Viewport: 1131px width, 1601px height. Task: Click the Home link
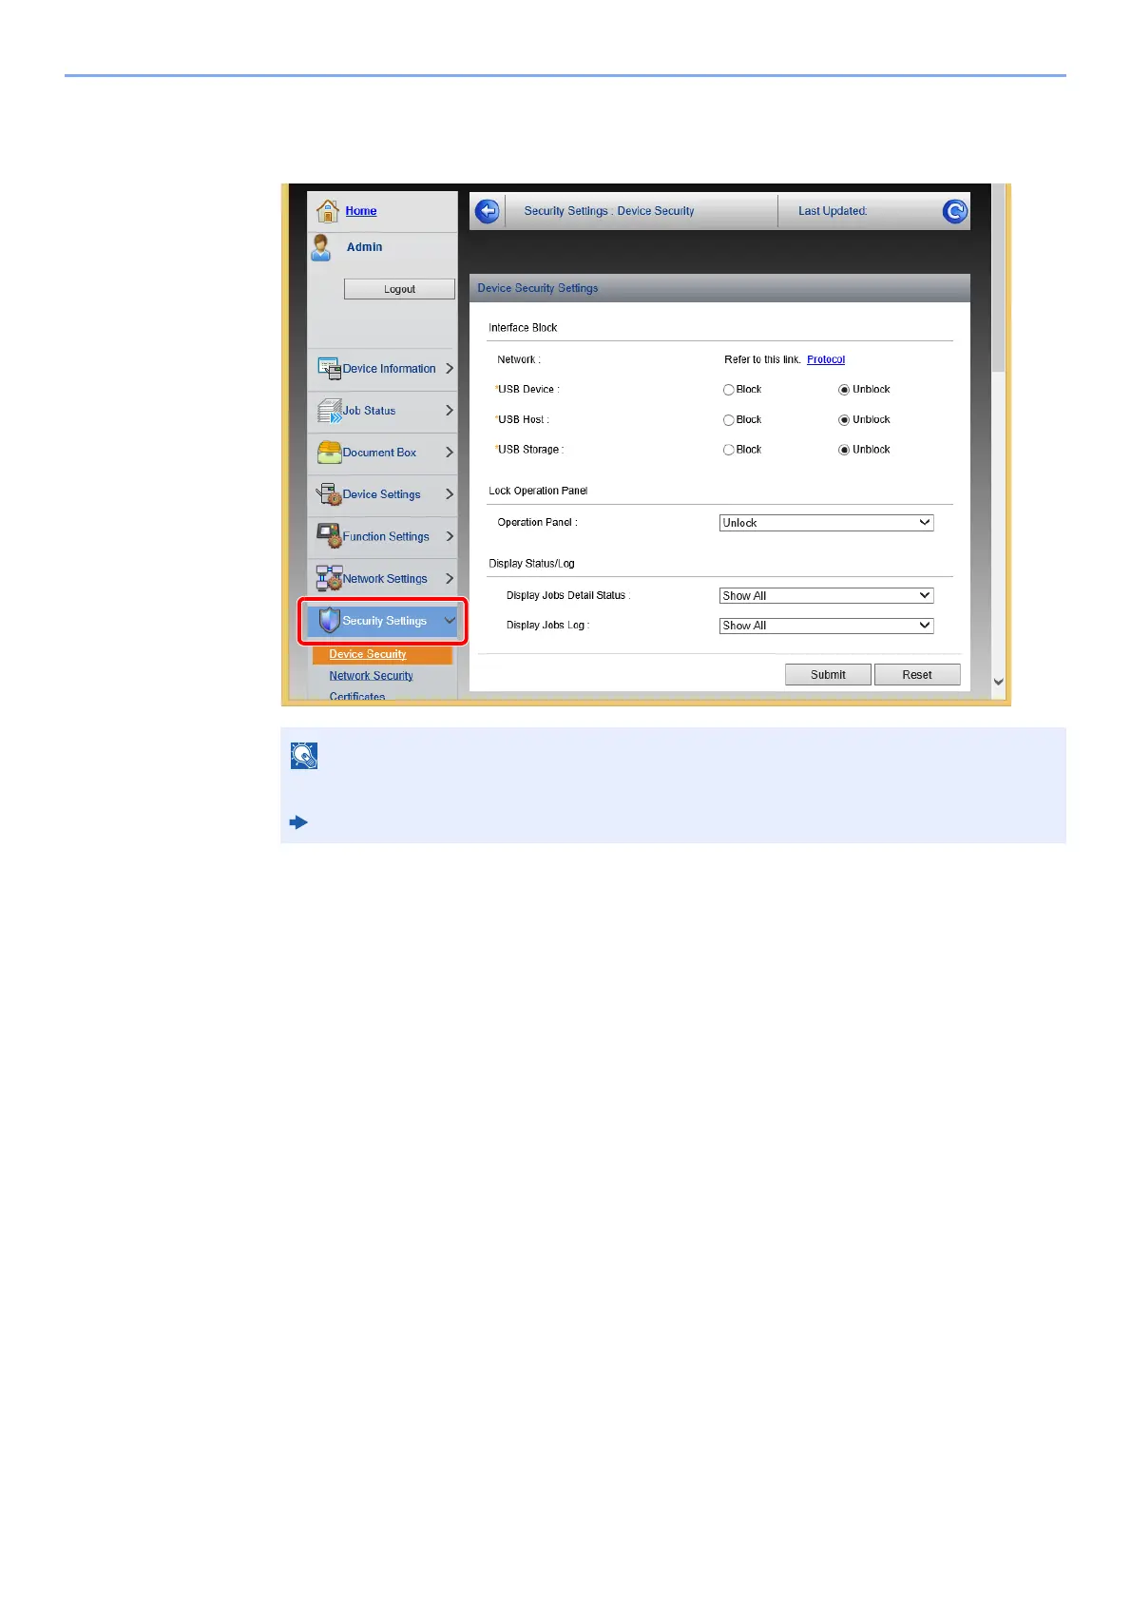[x=361, y=211]
